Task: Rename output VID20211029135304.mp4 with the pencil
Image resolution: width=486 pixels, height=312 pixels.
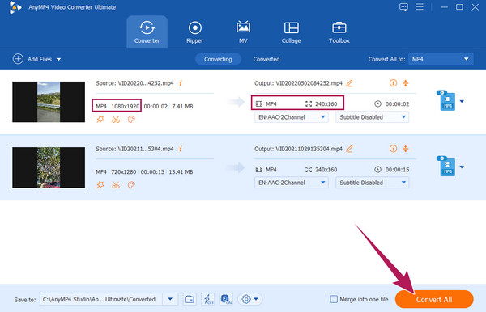Action: click(349, 149)
